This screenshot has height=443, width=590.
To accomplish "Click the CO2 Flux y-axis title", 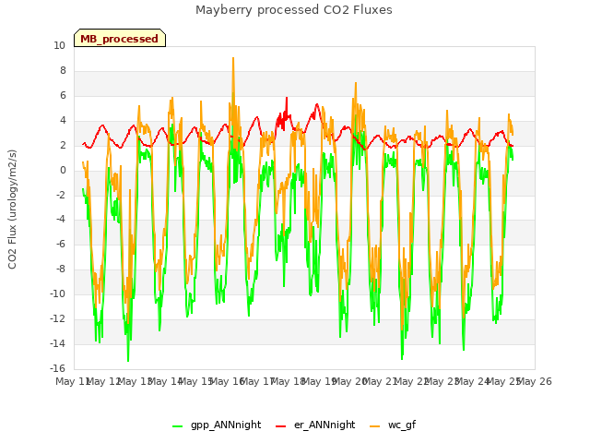I will click(x=12, y=210).
